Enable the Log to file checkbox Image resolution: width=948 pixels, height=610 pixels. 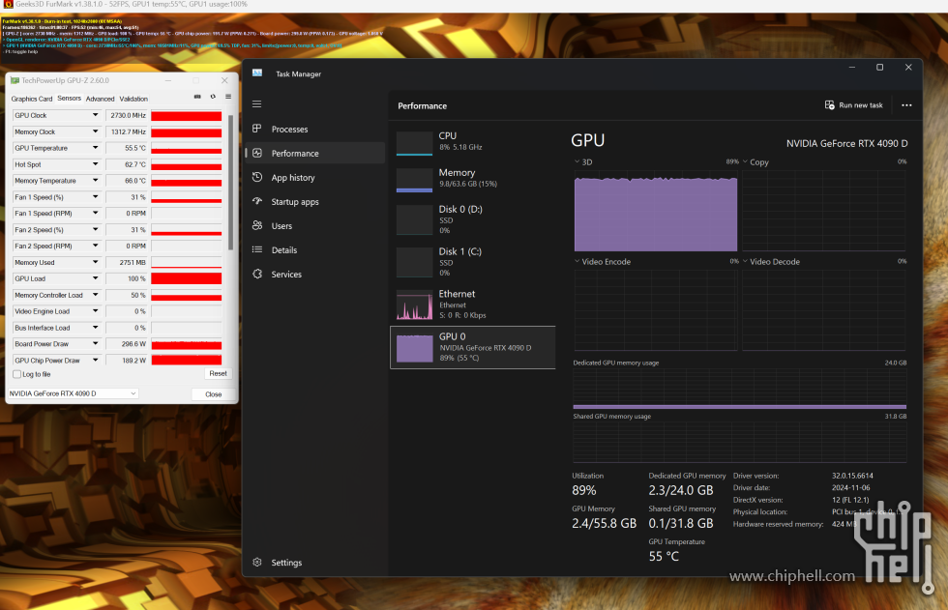[17, 374]
